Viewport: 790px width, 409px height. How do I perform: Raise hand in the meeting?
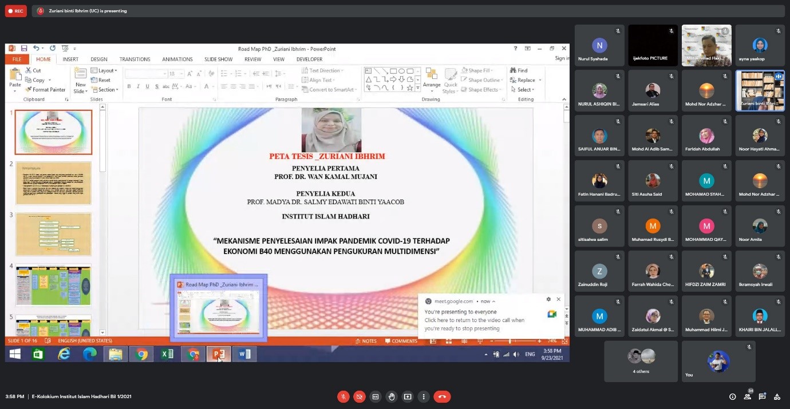pyautogui.click(x=392, y=396)
